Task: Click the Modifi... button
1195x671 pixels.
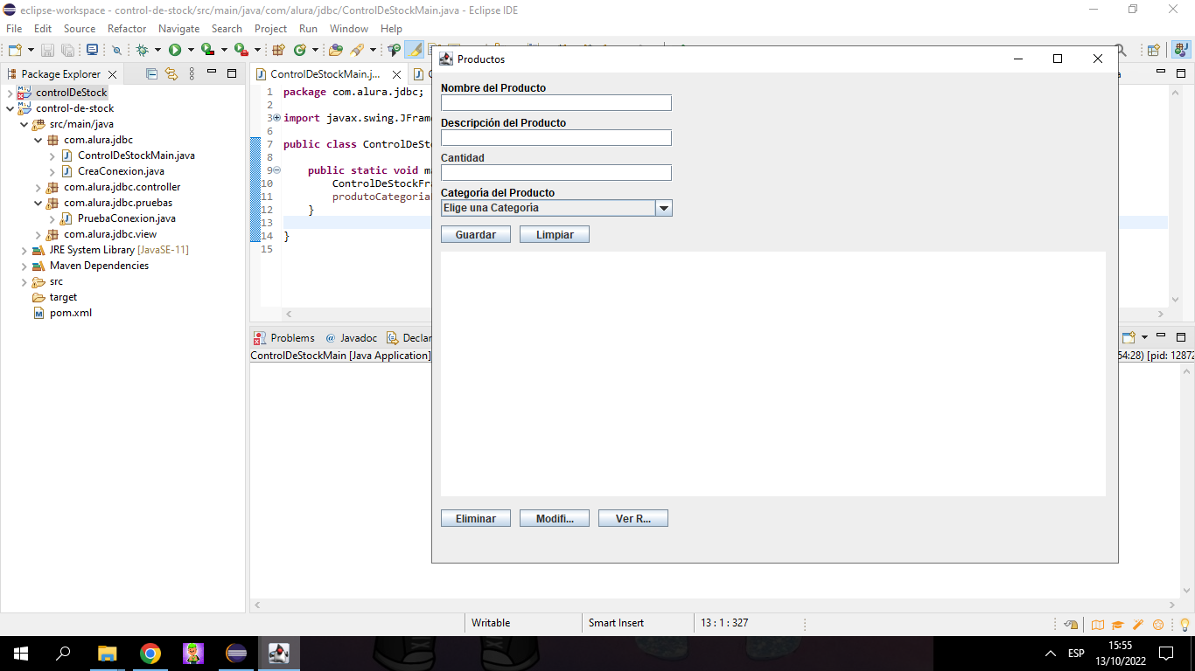Action: tap(555, 518)
